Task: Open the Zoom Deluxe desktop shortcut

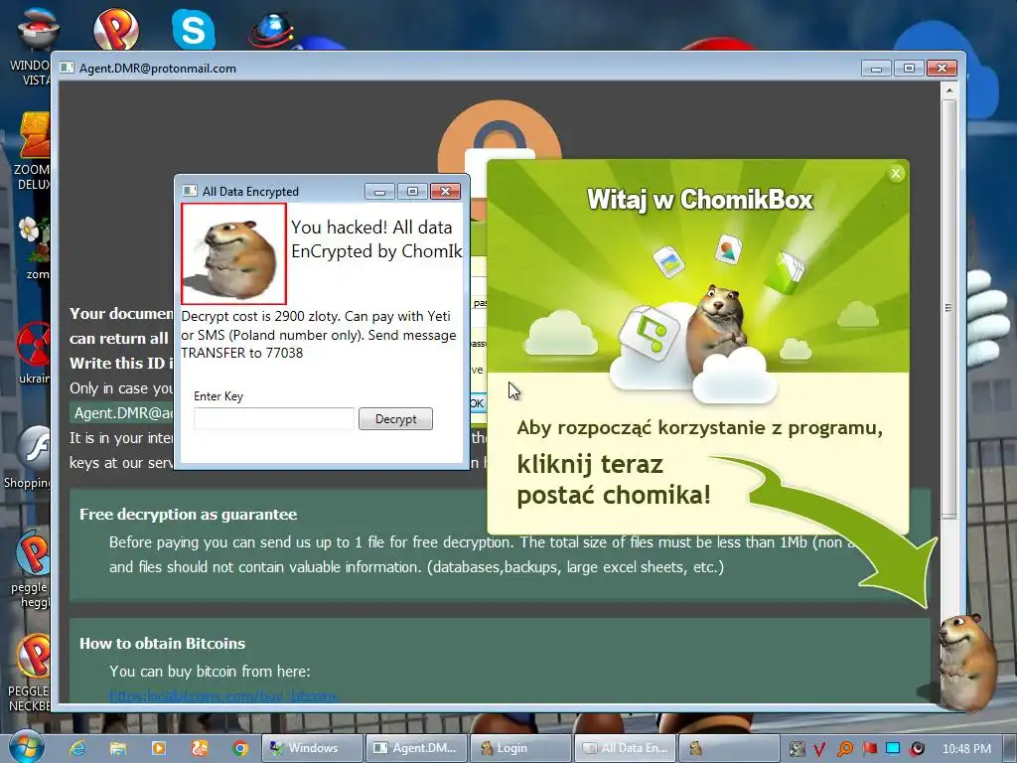Action: [34, 152]
